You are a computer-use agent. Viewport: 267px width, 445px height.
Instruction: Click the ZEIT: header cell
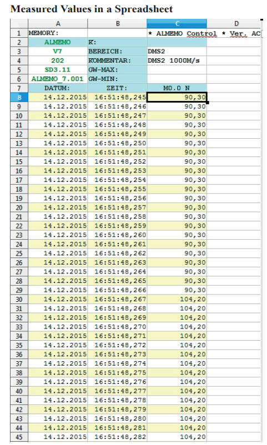(117, 88)
